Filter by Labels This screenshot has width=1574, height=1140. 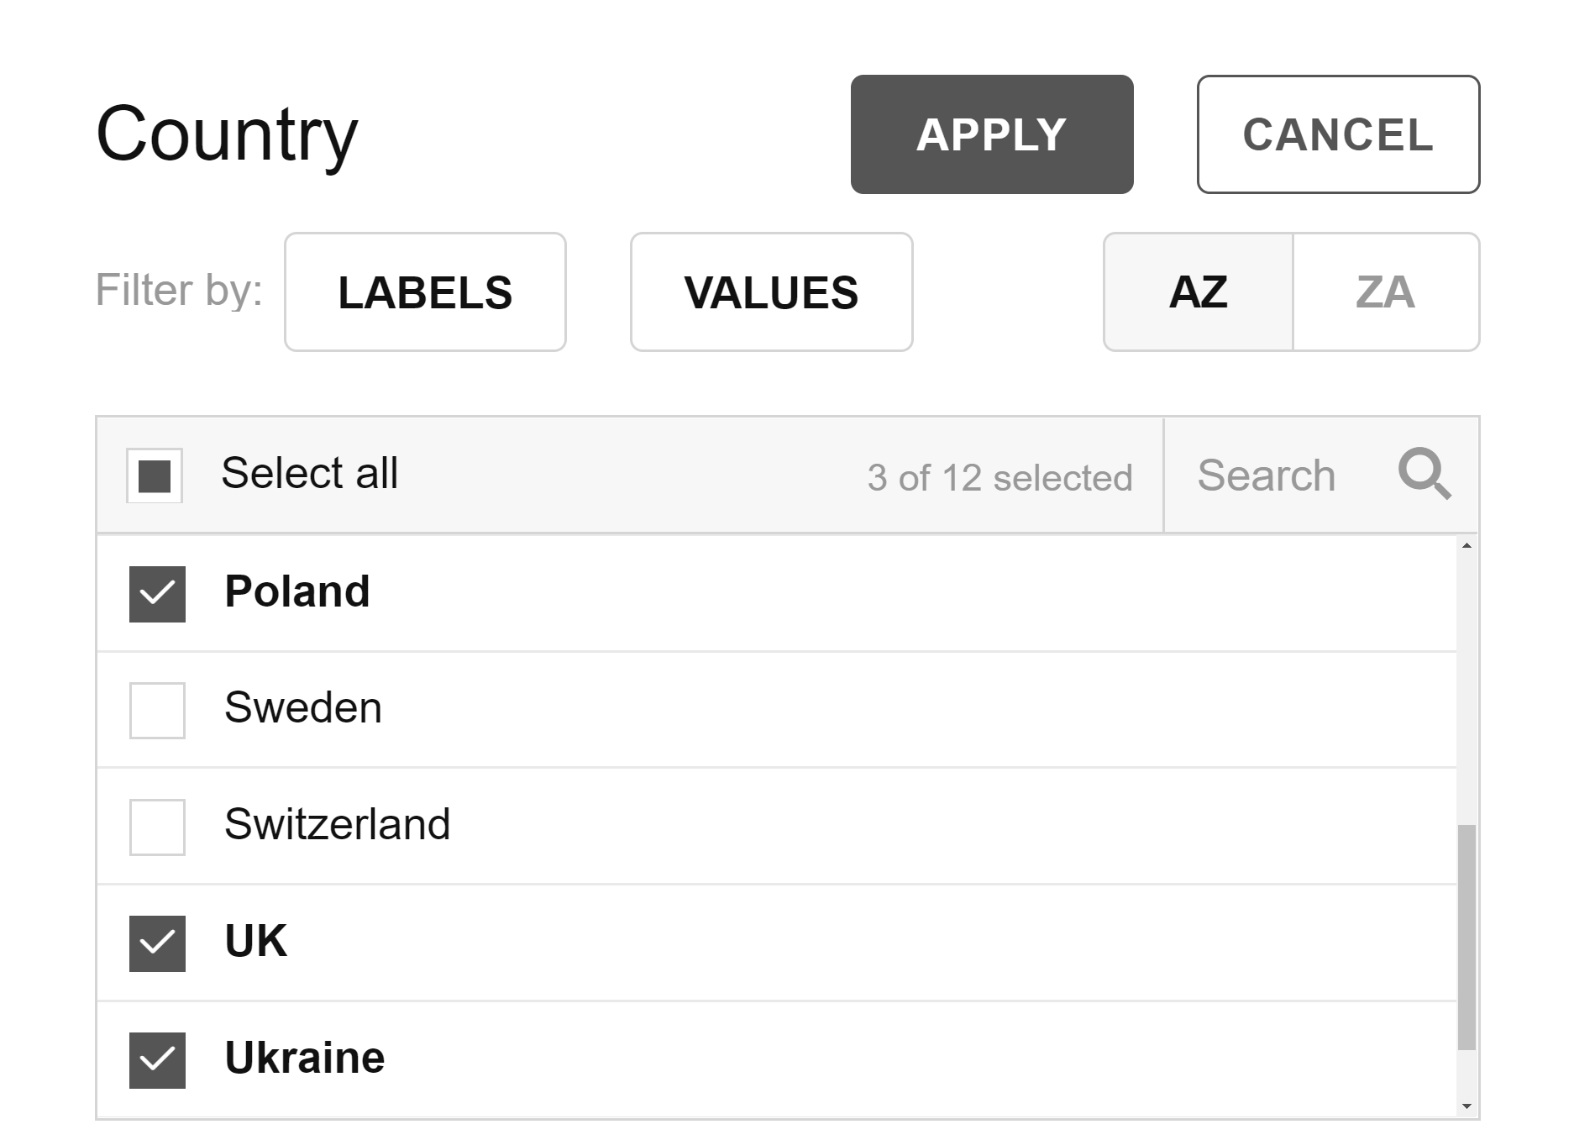[425, 292]
